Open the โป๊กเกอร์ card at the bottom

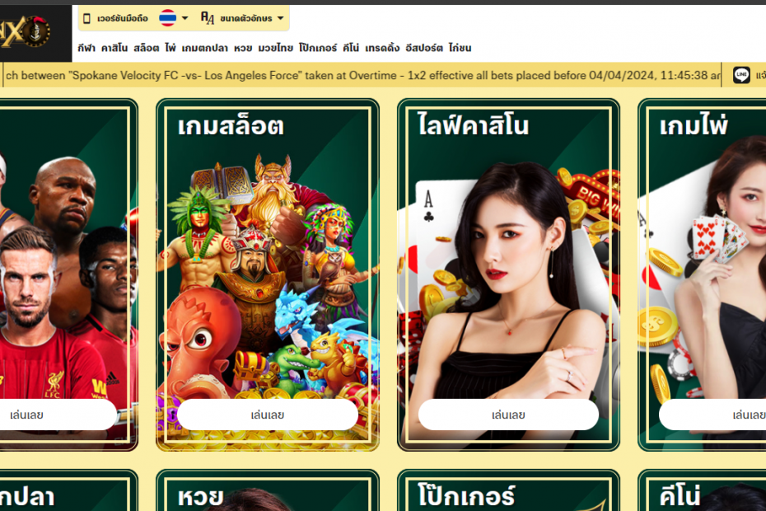(508, 490)
